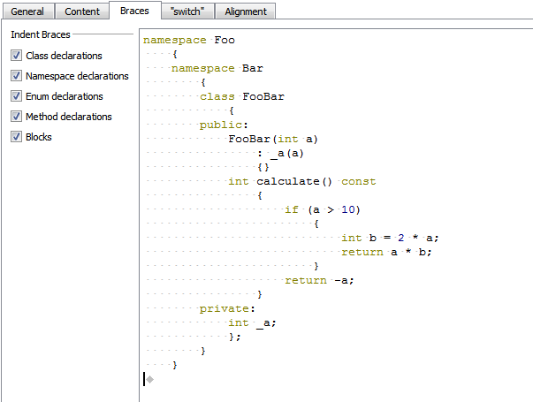Click the '};' class closing line
Image resolution: width=533 pixels, height=402 pixels.
pyautogui.click(x=234, y=337)
